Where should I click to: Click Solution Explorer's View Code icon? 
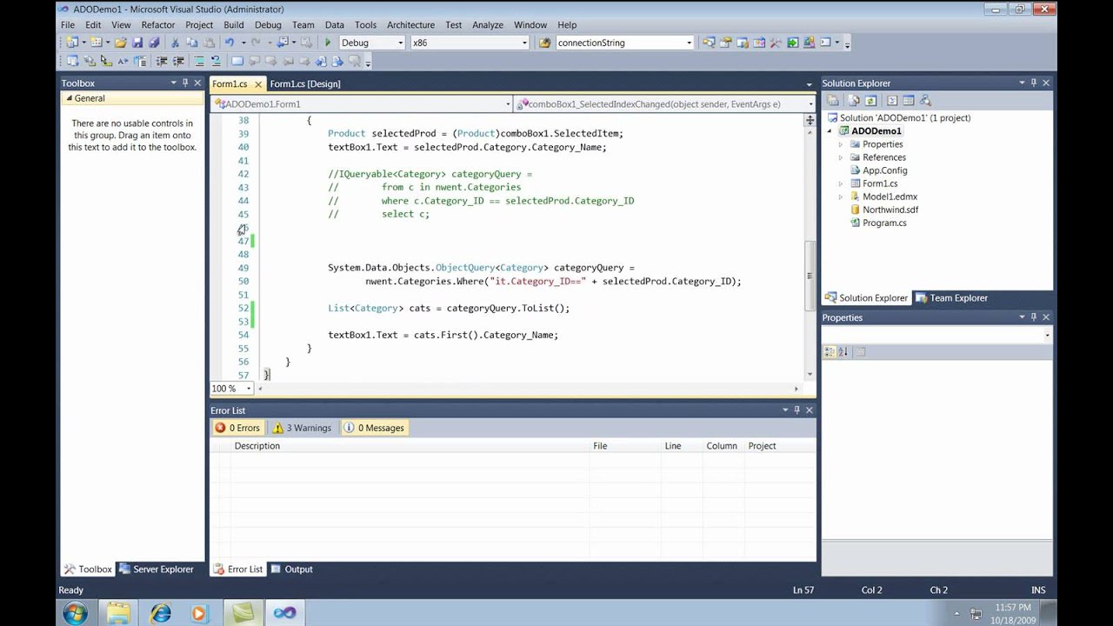point(892,101)
